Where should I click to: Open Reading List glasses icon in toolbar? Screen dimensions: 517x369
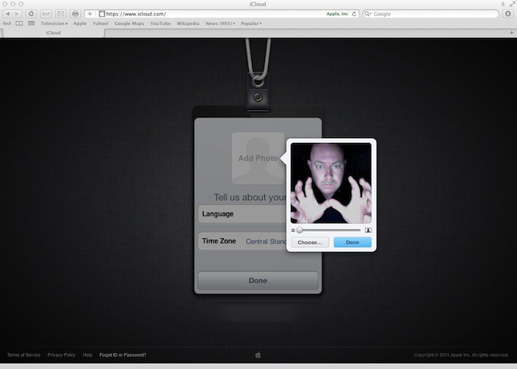[x=46, y=14]
